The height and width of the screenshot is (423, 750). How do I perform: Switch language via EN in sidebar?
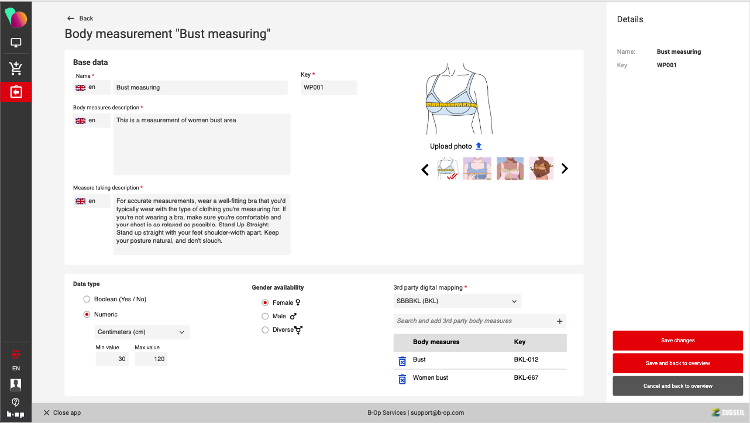16,369
